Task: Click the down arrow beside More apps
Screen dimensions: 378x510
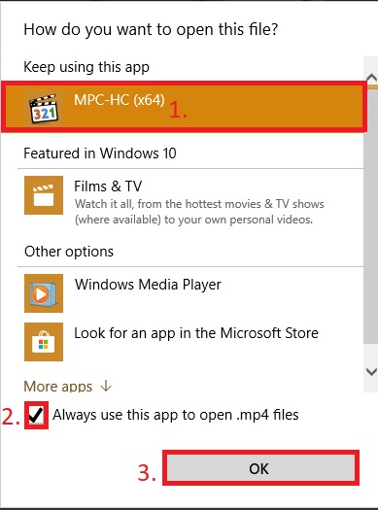Action: coord(106,386)
